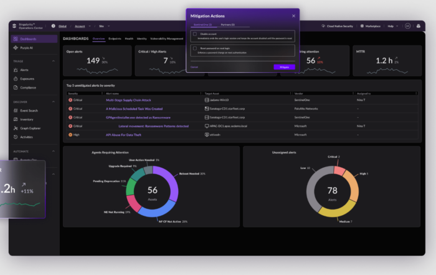Click the Nina T cell in the first row
Image resolution: width=436 pixels, height=275 pixels.
[x=361, y=100]
